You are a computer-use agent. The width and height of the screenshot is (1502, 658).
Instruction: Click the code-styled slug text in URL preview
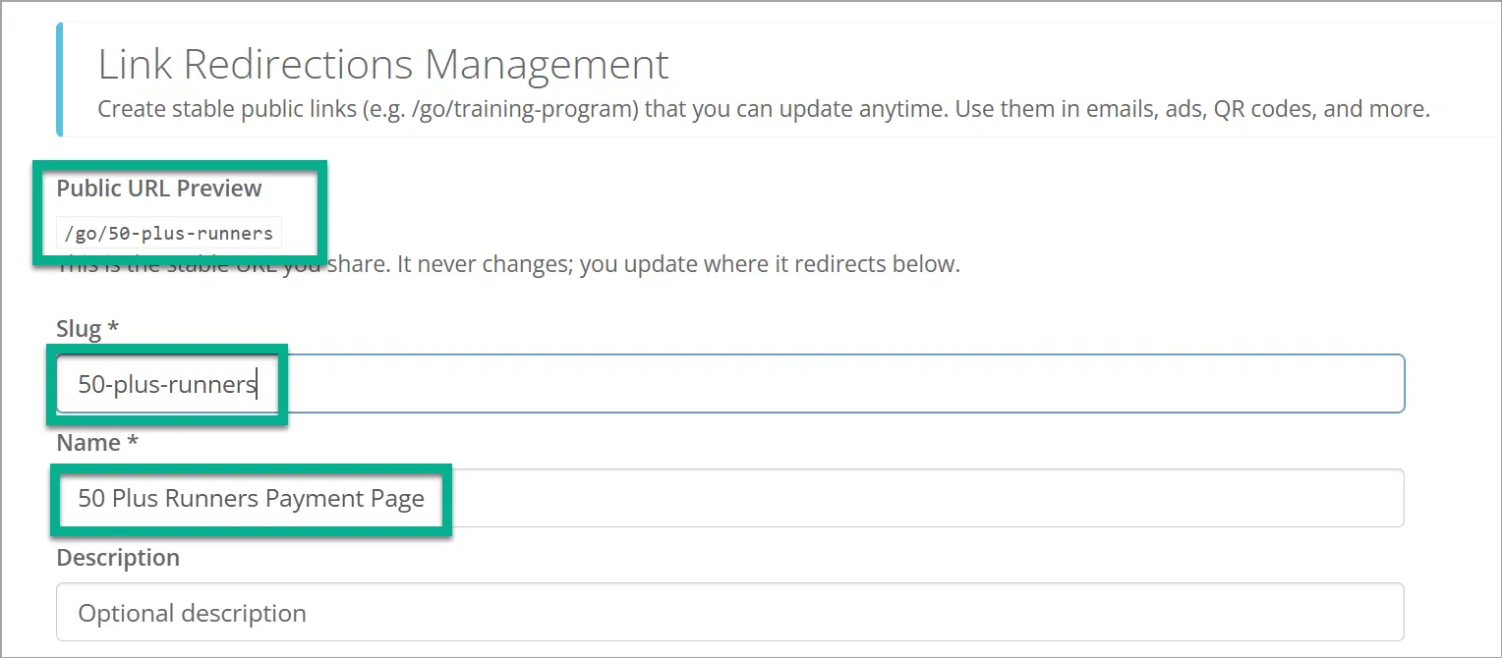pos(167,233)
